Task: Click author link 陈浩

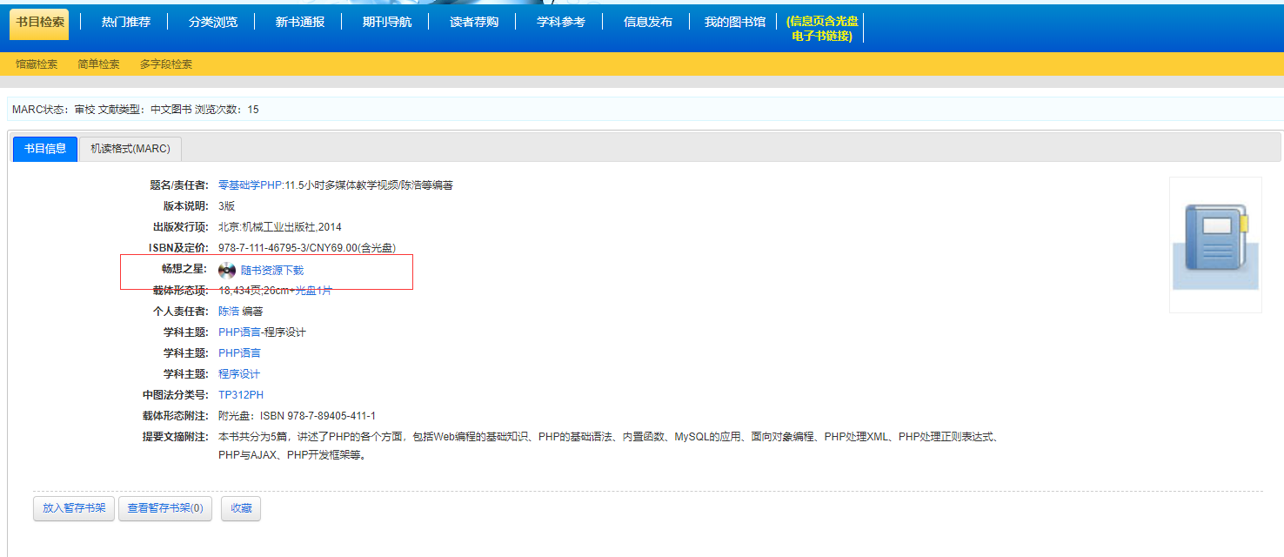Action: click(229, 312)
